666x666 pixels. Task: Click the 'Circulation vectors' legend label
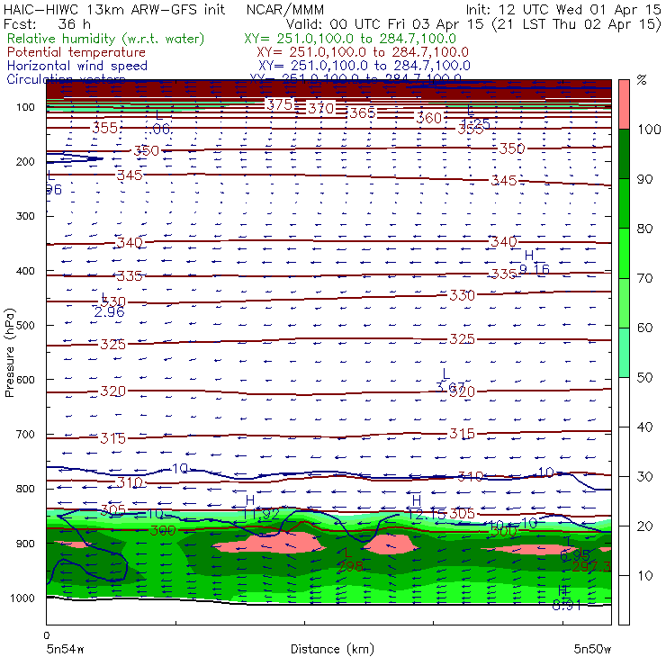point(66,78)
